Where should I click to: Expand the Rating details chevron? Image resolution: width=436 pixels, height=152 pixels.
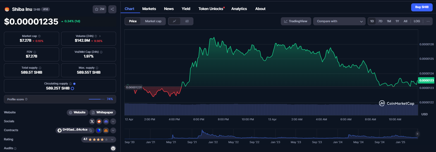click(x=112, y=139)
